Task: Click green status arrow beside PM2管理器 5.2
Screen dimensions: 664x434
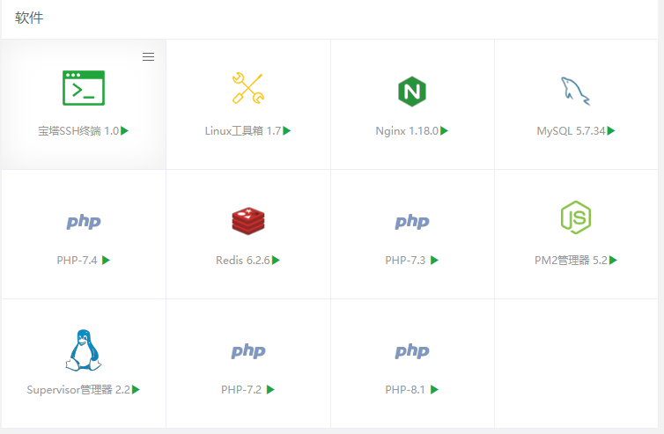Action: click(613, 260)
